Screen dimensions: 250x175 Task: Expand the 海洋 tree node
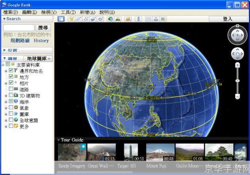[6, 102]
